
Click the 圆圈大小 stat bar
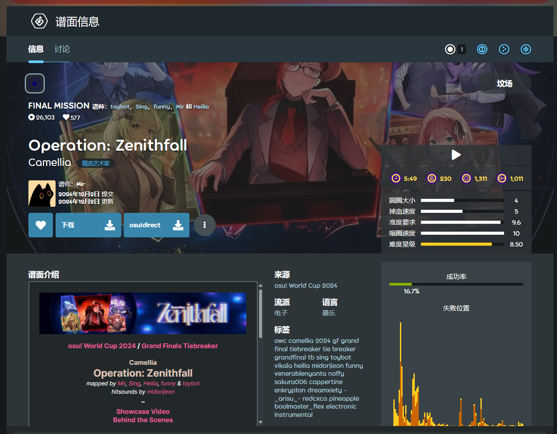[x=462, y=201]
